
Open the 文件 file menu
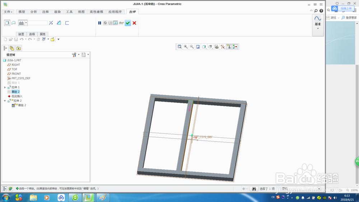8,12
